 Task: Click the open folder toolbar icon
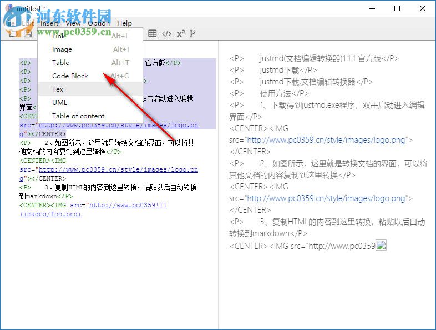click(x=13, y=34)
